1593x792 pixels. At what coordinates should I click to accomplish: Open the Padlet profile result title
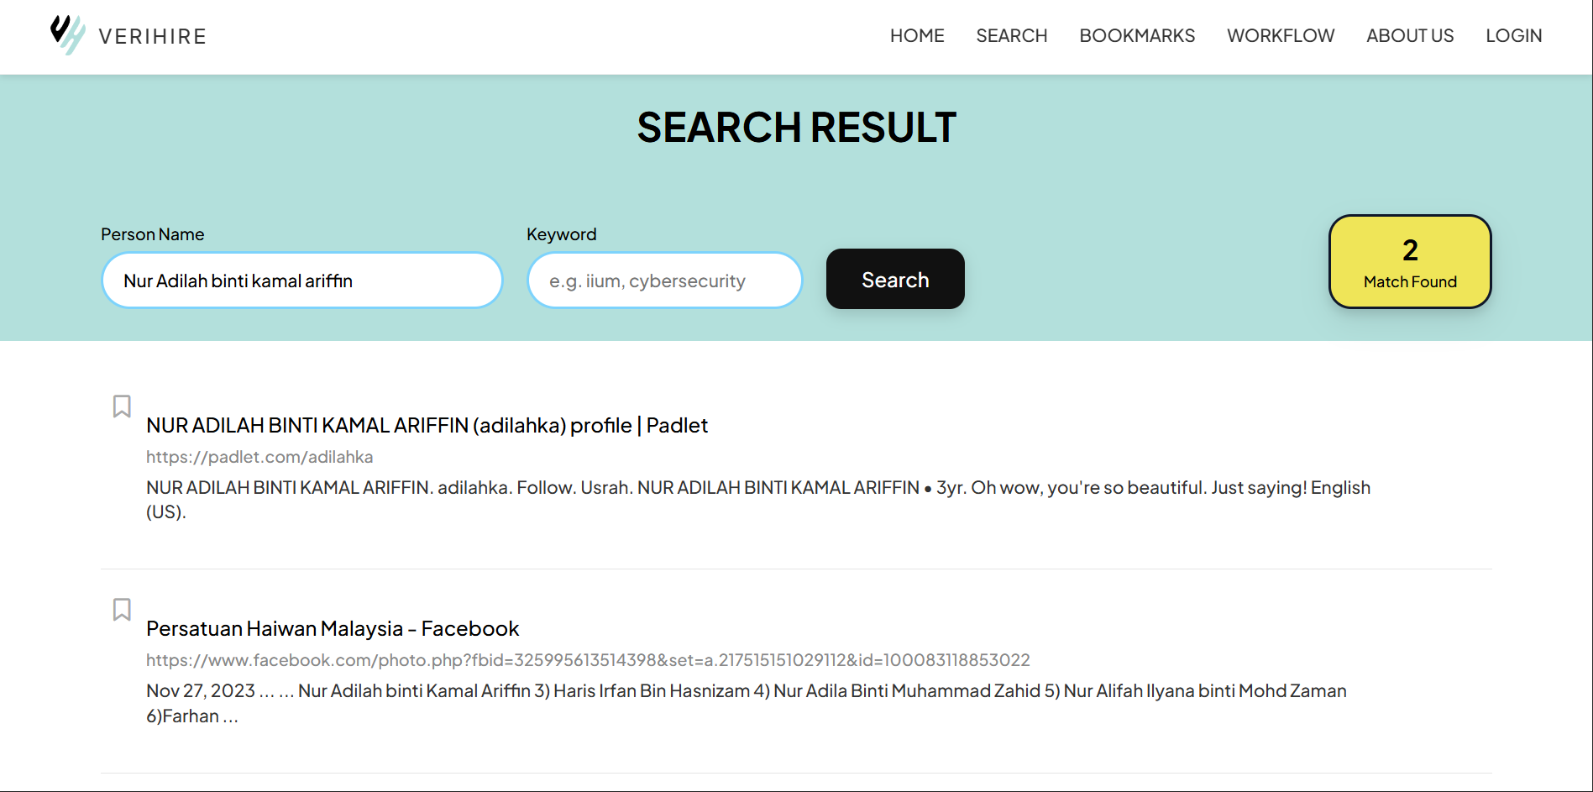(x=427, y=426)
